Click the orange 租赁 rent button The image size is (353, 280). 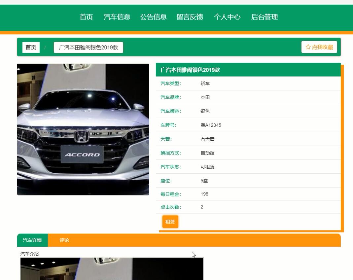[170, 222]
